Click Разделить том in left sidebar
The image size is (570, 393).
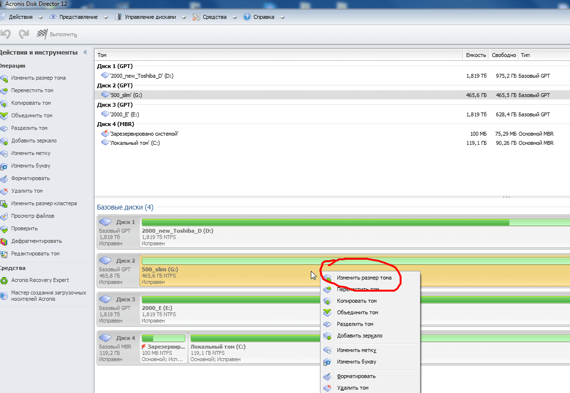[x=29, y=128]
